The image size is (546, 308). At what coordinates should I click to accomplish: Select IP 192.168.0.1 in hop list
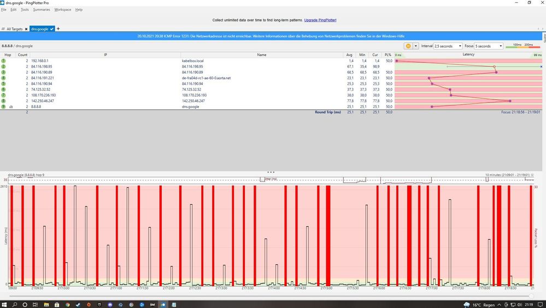click(40, 61)
